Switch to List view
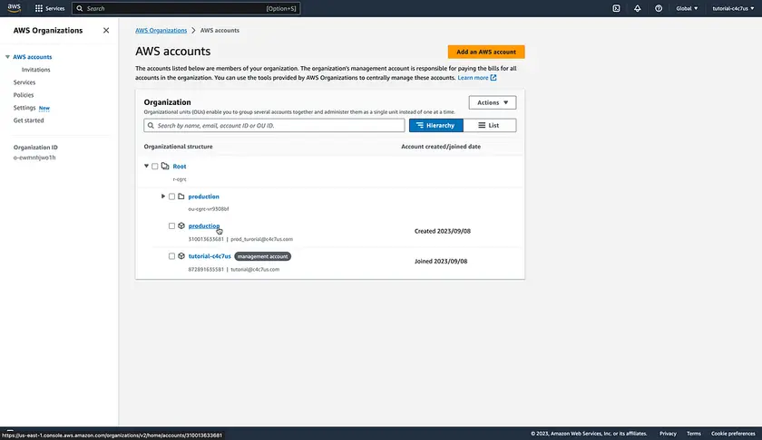The height and width of the screenshot is (440, 762). tap(489, 125)
